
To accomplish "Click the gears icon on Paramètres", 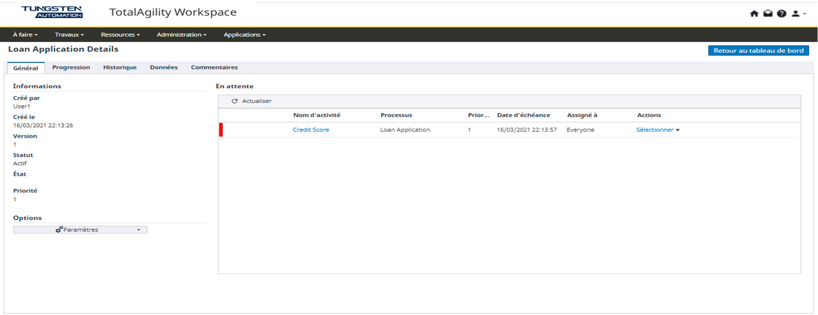I will pos(59,230).
